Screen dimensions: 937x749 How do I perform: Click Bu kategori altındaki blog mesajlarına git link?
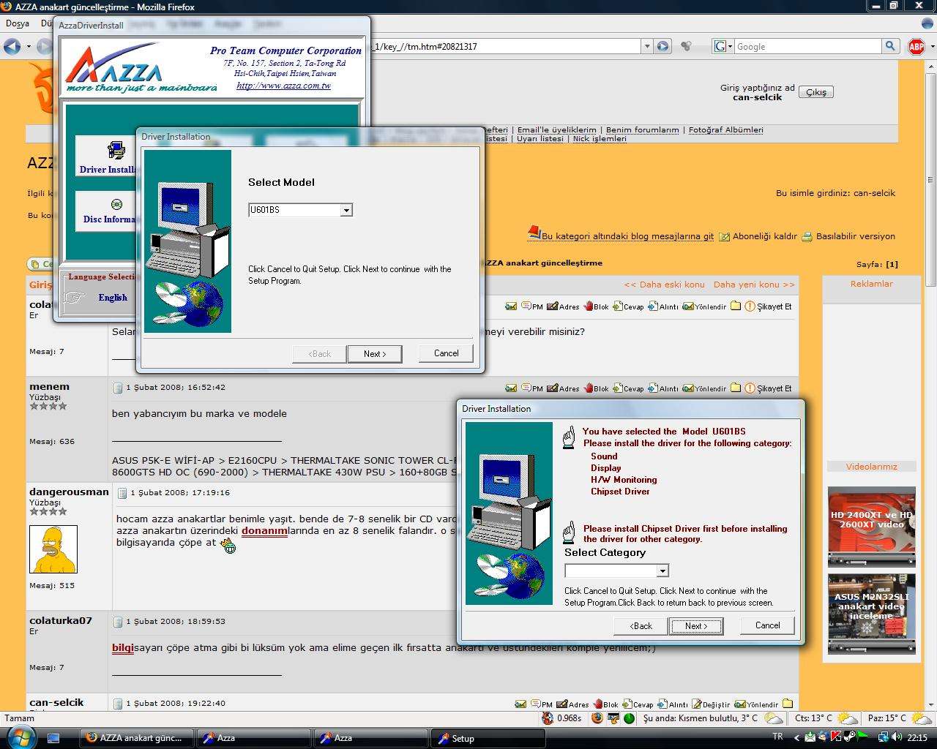[627, 236]
